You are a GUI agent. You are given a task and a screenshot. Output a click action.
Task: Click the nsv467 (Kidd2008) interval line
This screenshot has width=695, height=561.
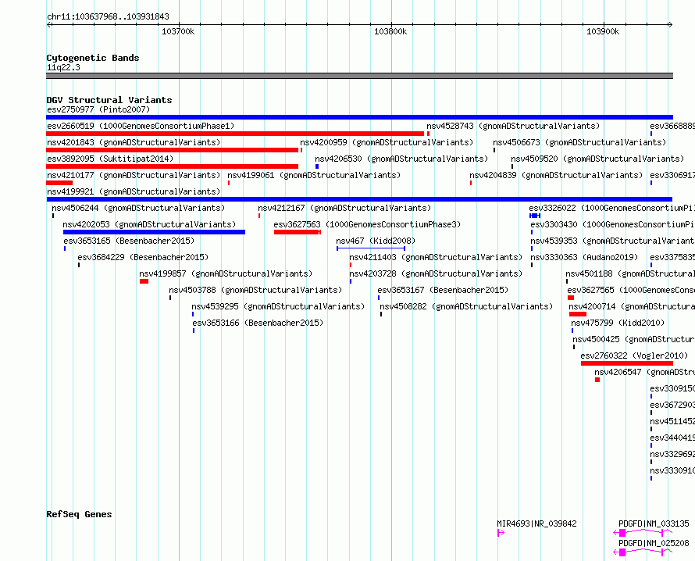(x=371, y=248)
